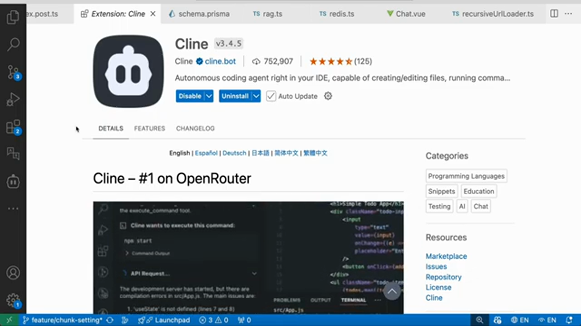Click the AI category tag
This screenshot has width=581, height=326.
462,206
